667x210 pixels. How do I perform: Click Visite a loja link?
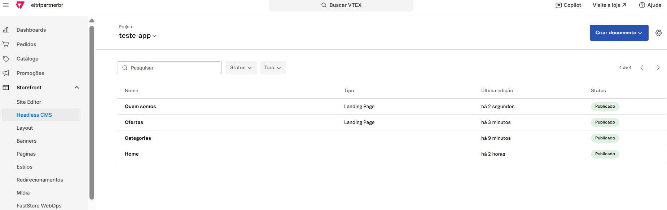609,5
